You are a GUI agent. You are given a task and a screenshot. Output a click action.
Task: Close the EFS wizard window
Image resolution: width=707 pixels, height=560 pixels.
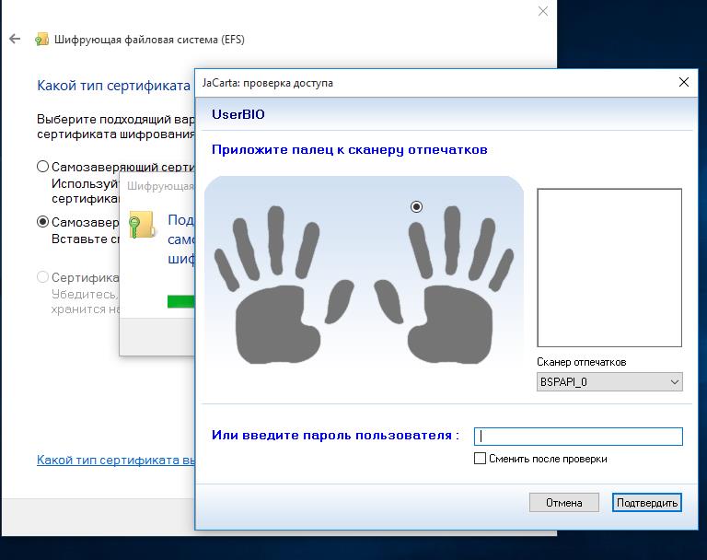click(x=543, y=11)
